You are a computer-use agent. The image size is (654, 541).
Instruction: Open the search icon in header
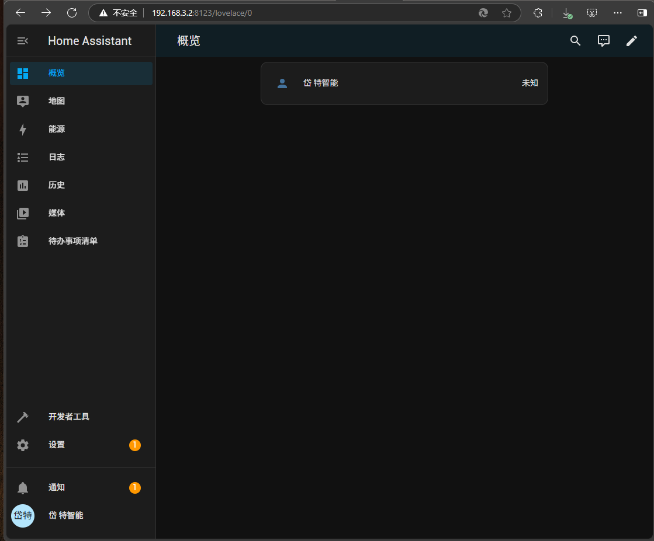575,41
